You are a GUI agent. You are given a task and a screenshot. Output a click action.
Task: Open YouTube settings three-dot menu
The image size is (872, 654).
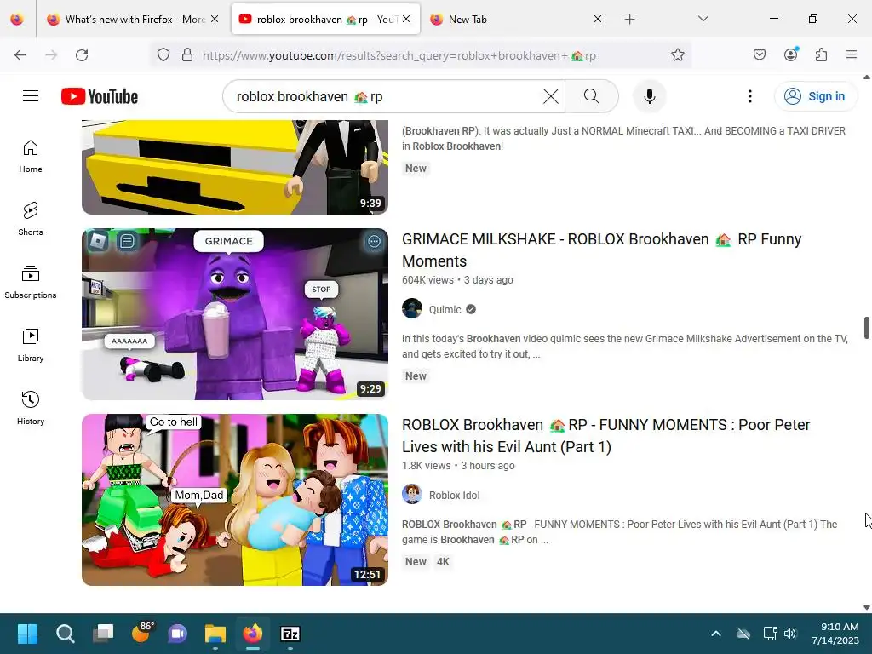click(749, 96)
